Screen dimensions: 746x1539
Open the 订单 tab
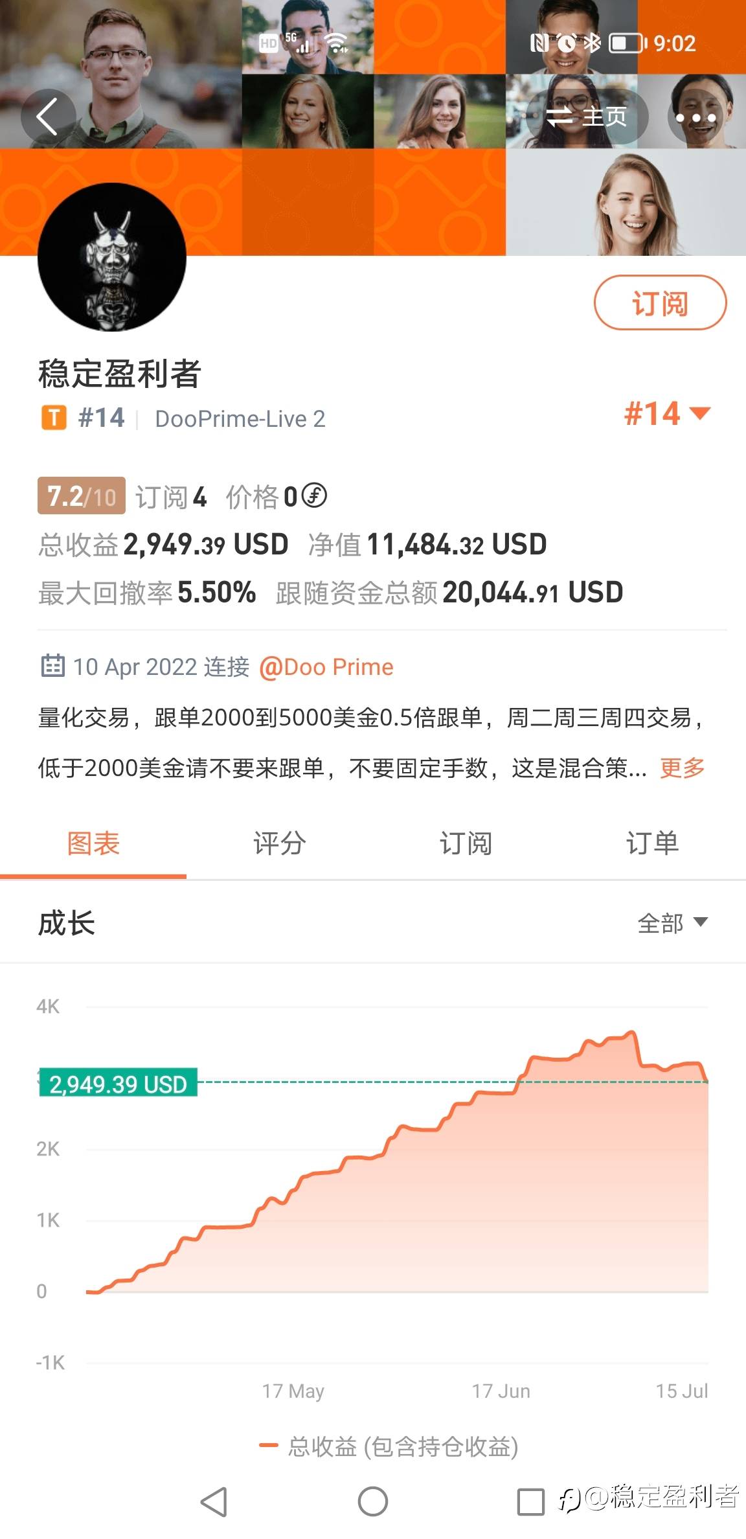[652, 843]
